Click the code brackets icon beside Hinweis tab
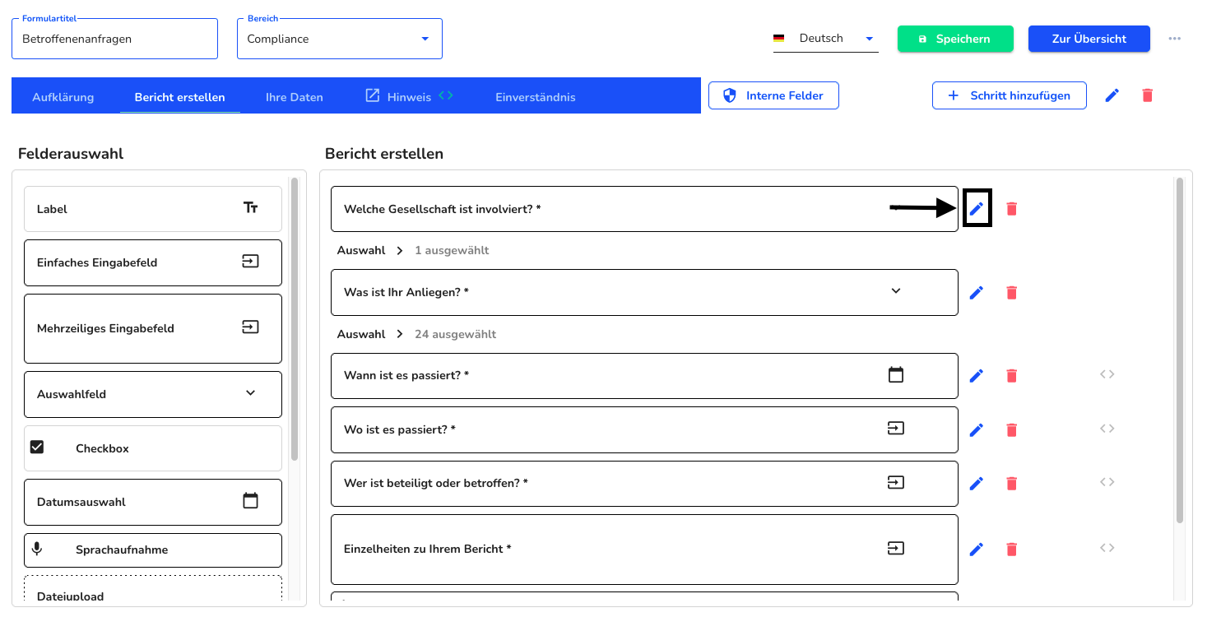The height and width of the screenshot is (617, 1207). [446, 95]
